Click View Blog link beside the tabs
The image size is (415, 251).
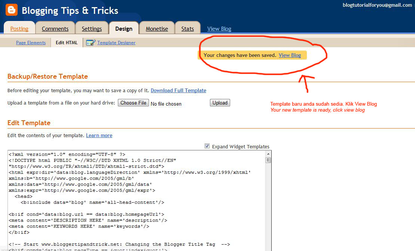pos(219,28)
